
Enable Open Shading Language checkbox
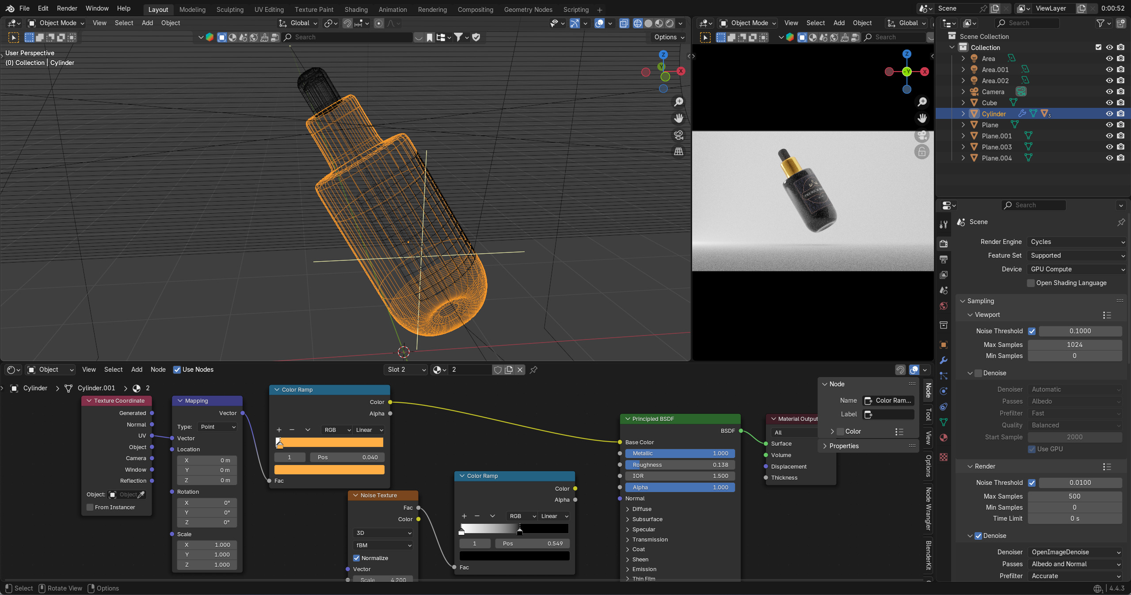pyautogui.click(x=1031, y=283)
